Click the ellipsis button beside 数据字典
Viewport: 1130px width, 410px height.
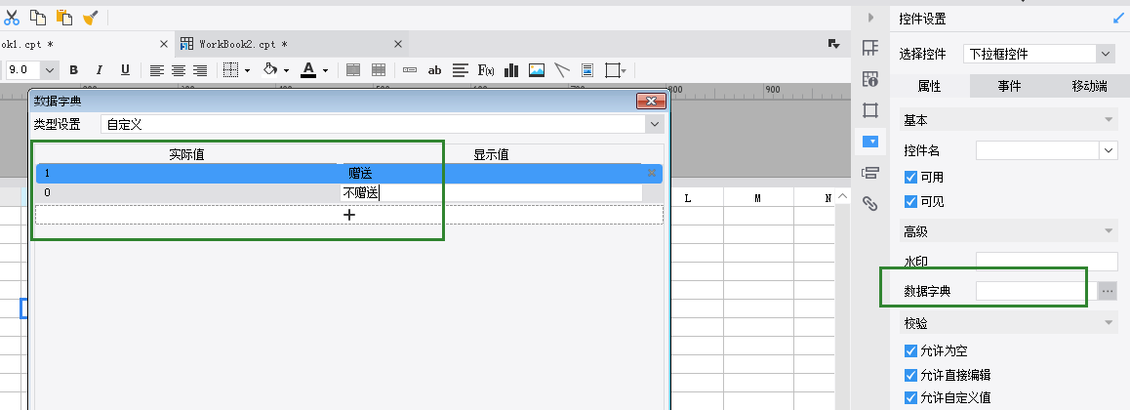point(1107,291)
